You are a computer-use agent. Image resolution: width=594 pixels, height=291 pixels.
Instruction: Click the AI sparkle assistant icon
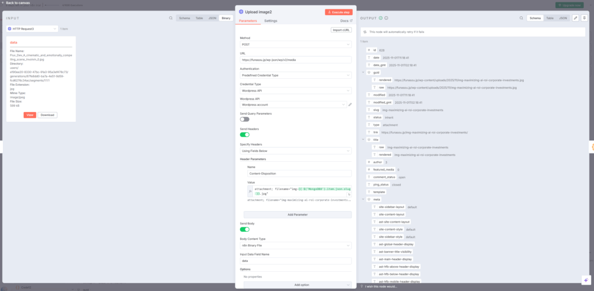[585, 279]
